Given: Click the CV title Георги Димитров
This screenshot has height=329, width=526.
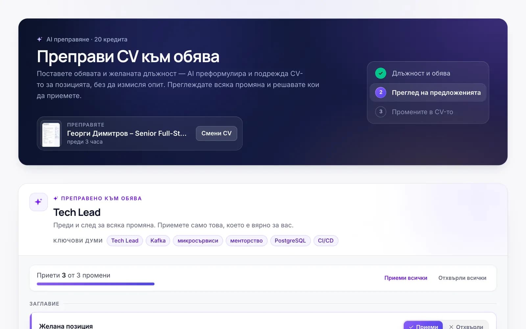Looking at the screenshot, I should pos(127,133).
